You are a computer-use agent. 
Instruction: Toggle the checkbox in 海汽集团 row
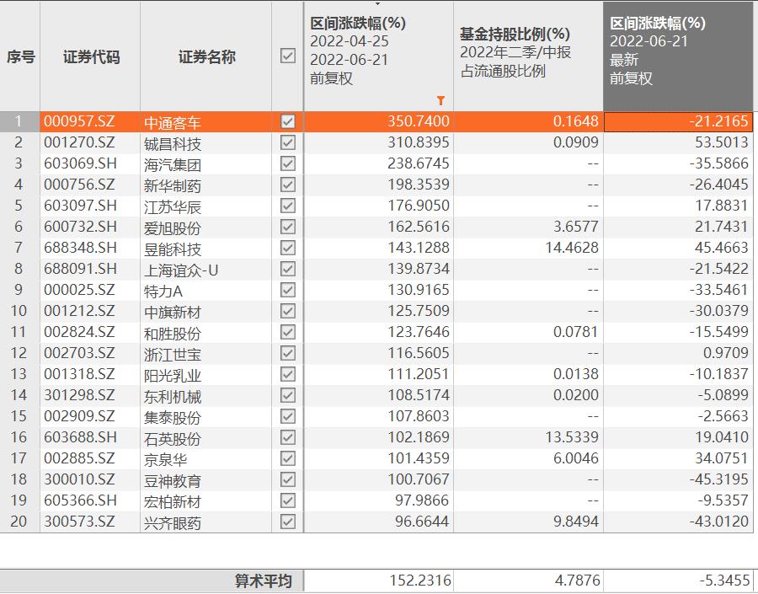(288, 163)
